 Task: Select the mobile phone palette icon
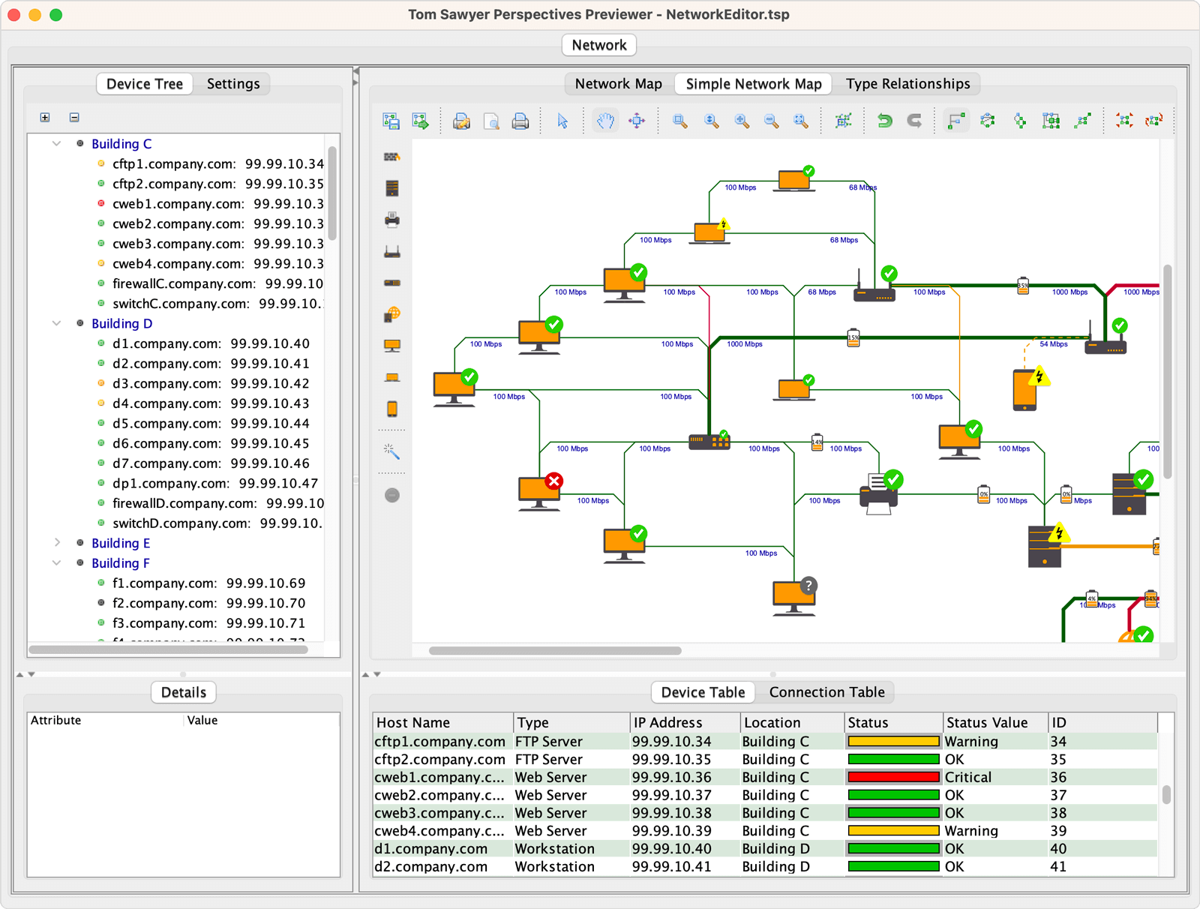(x=392, y=409)
